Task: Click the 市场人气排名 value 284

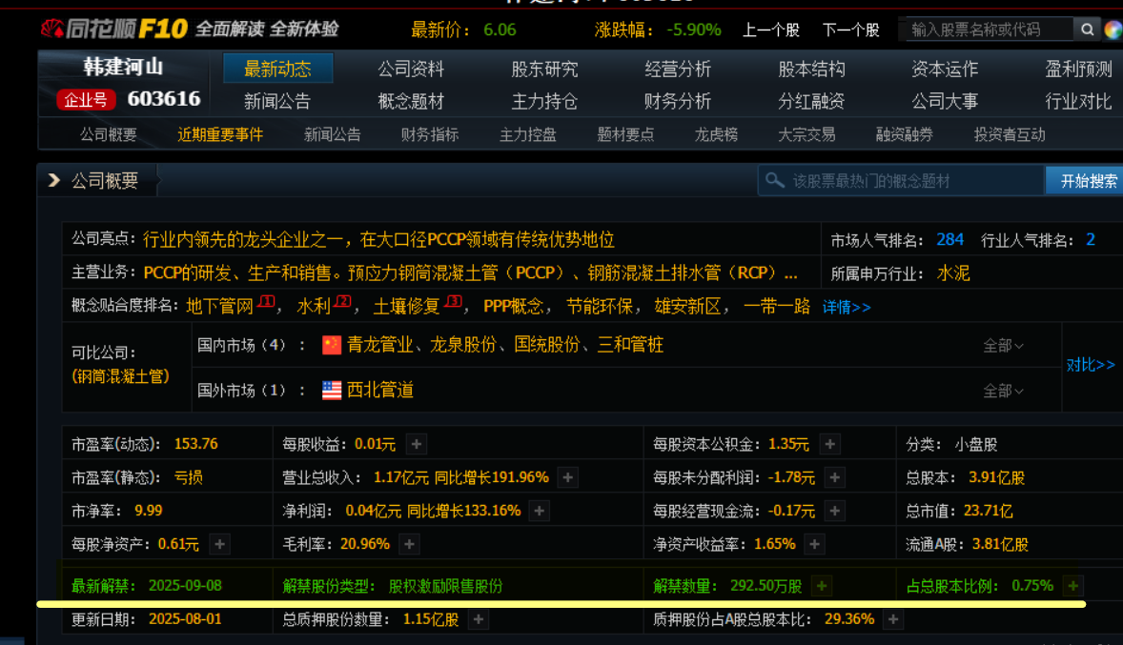Action: (949, 240)
